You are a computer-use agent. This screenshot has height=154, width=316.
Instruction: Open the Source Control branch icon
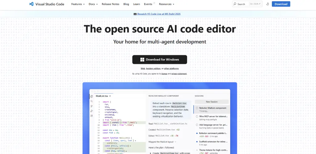pos(91,106)
